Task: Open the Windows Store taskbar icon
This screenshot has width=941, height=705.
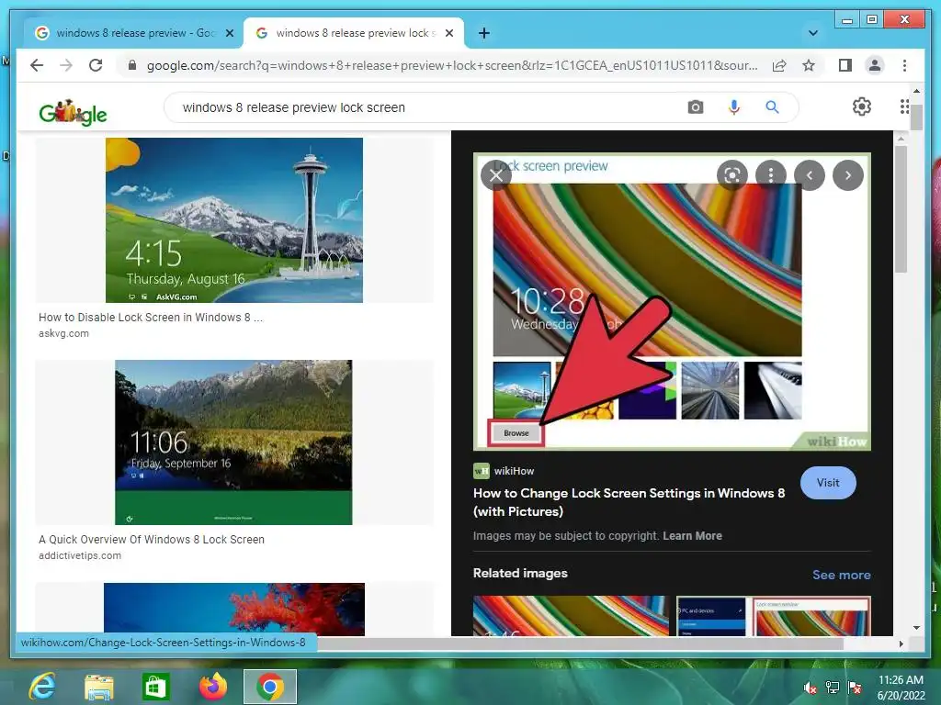Action: pyautogui.click(x=155, y=687)
